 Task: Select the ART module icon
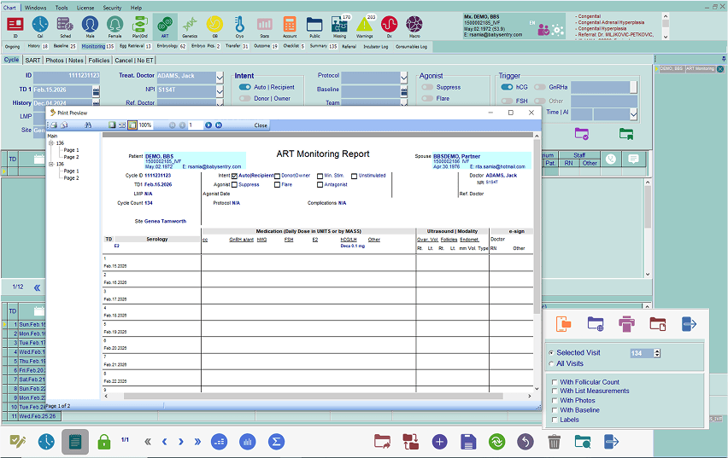click(x=165, y=27)
